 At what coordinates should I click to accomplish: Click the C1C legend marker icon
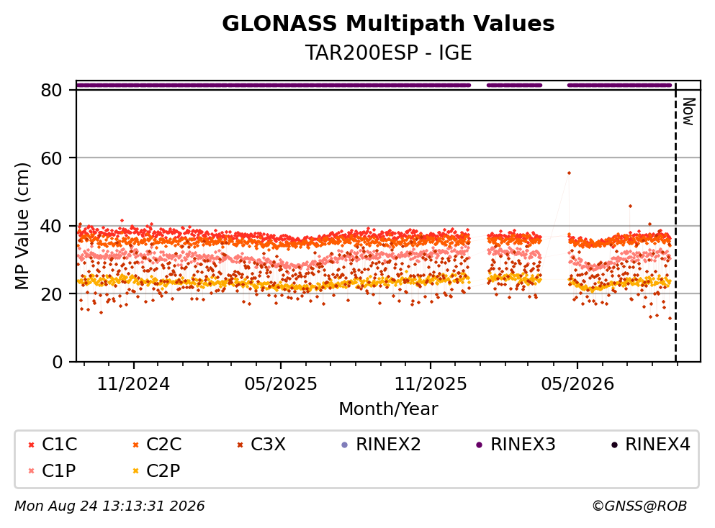tap(31, 445)
